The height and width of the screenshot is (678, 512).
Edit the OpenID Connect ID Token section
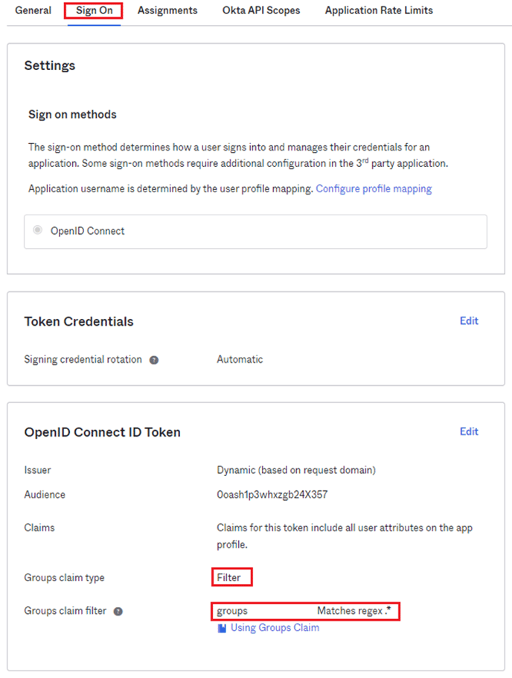pyautogui.click(x=469, y=431)
